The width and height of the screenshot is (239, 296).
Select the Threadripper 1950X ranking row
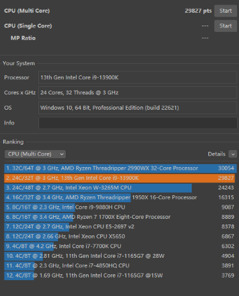click(x=120, y=198)
